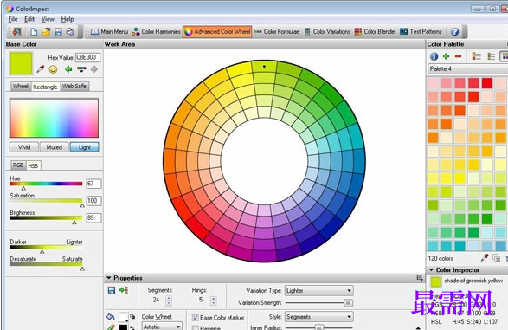Click on the Brightness slider bar
508x330 pixels.
point(46,218)
